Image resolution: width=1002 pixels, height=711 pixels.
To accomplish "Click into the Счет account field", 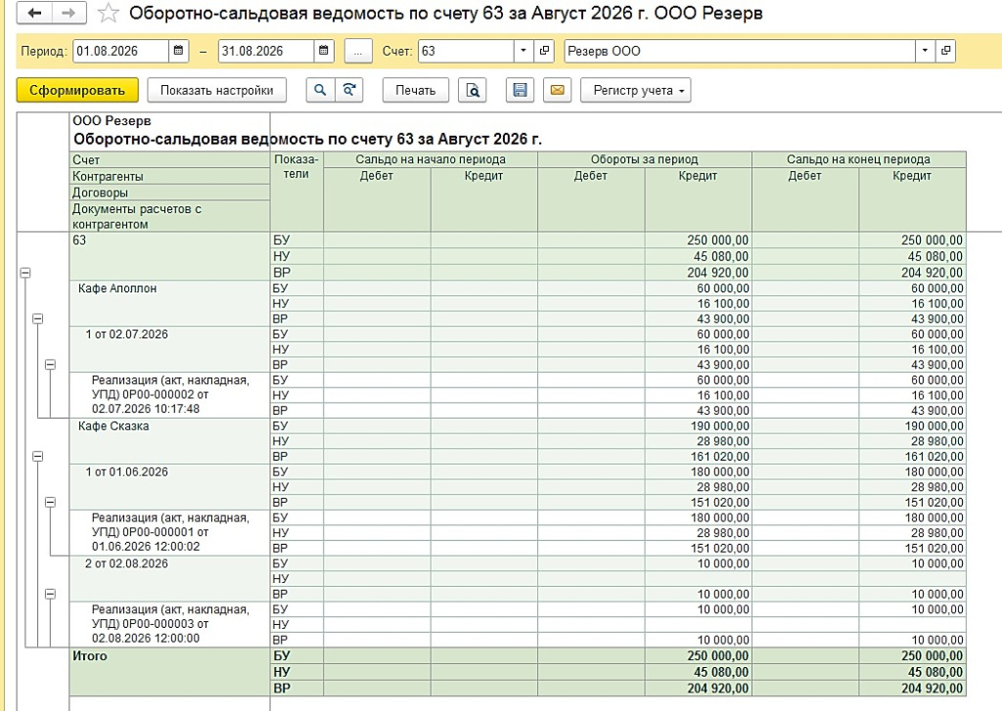I will pyautogui.click(x=467, y=51).
